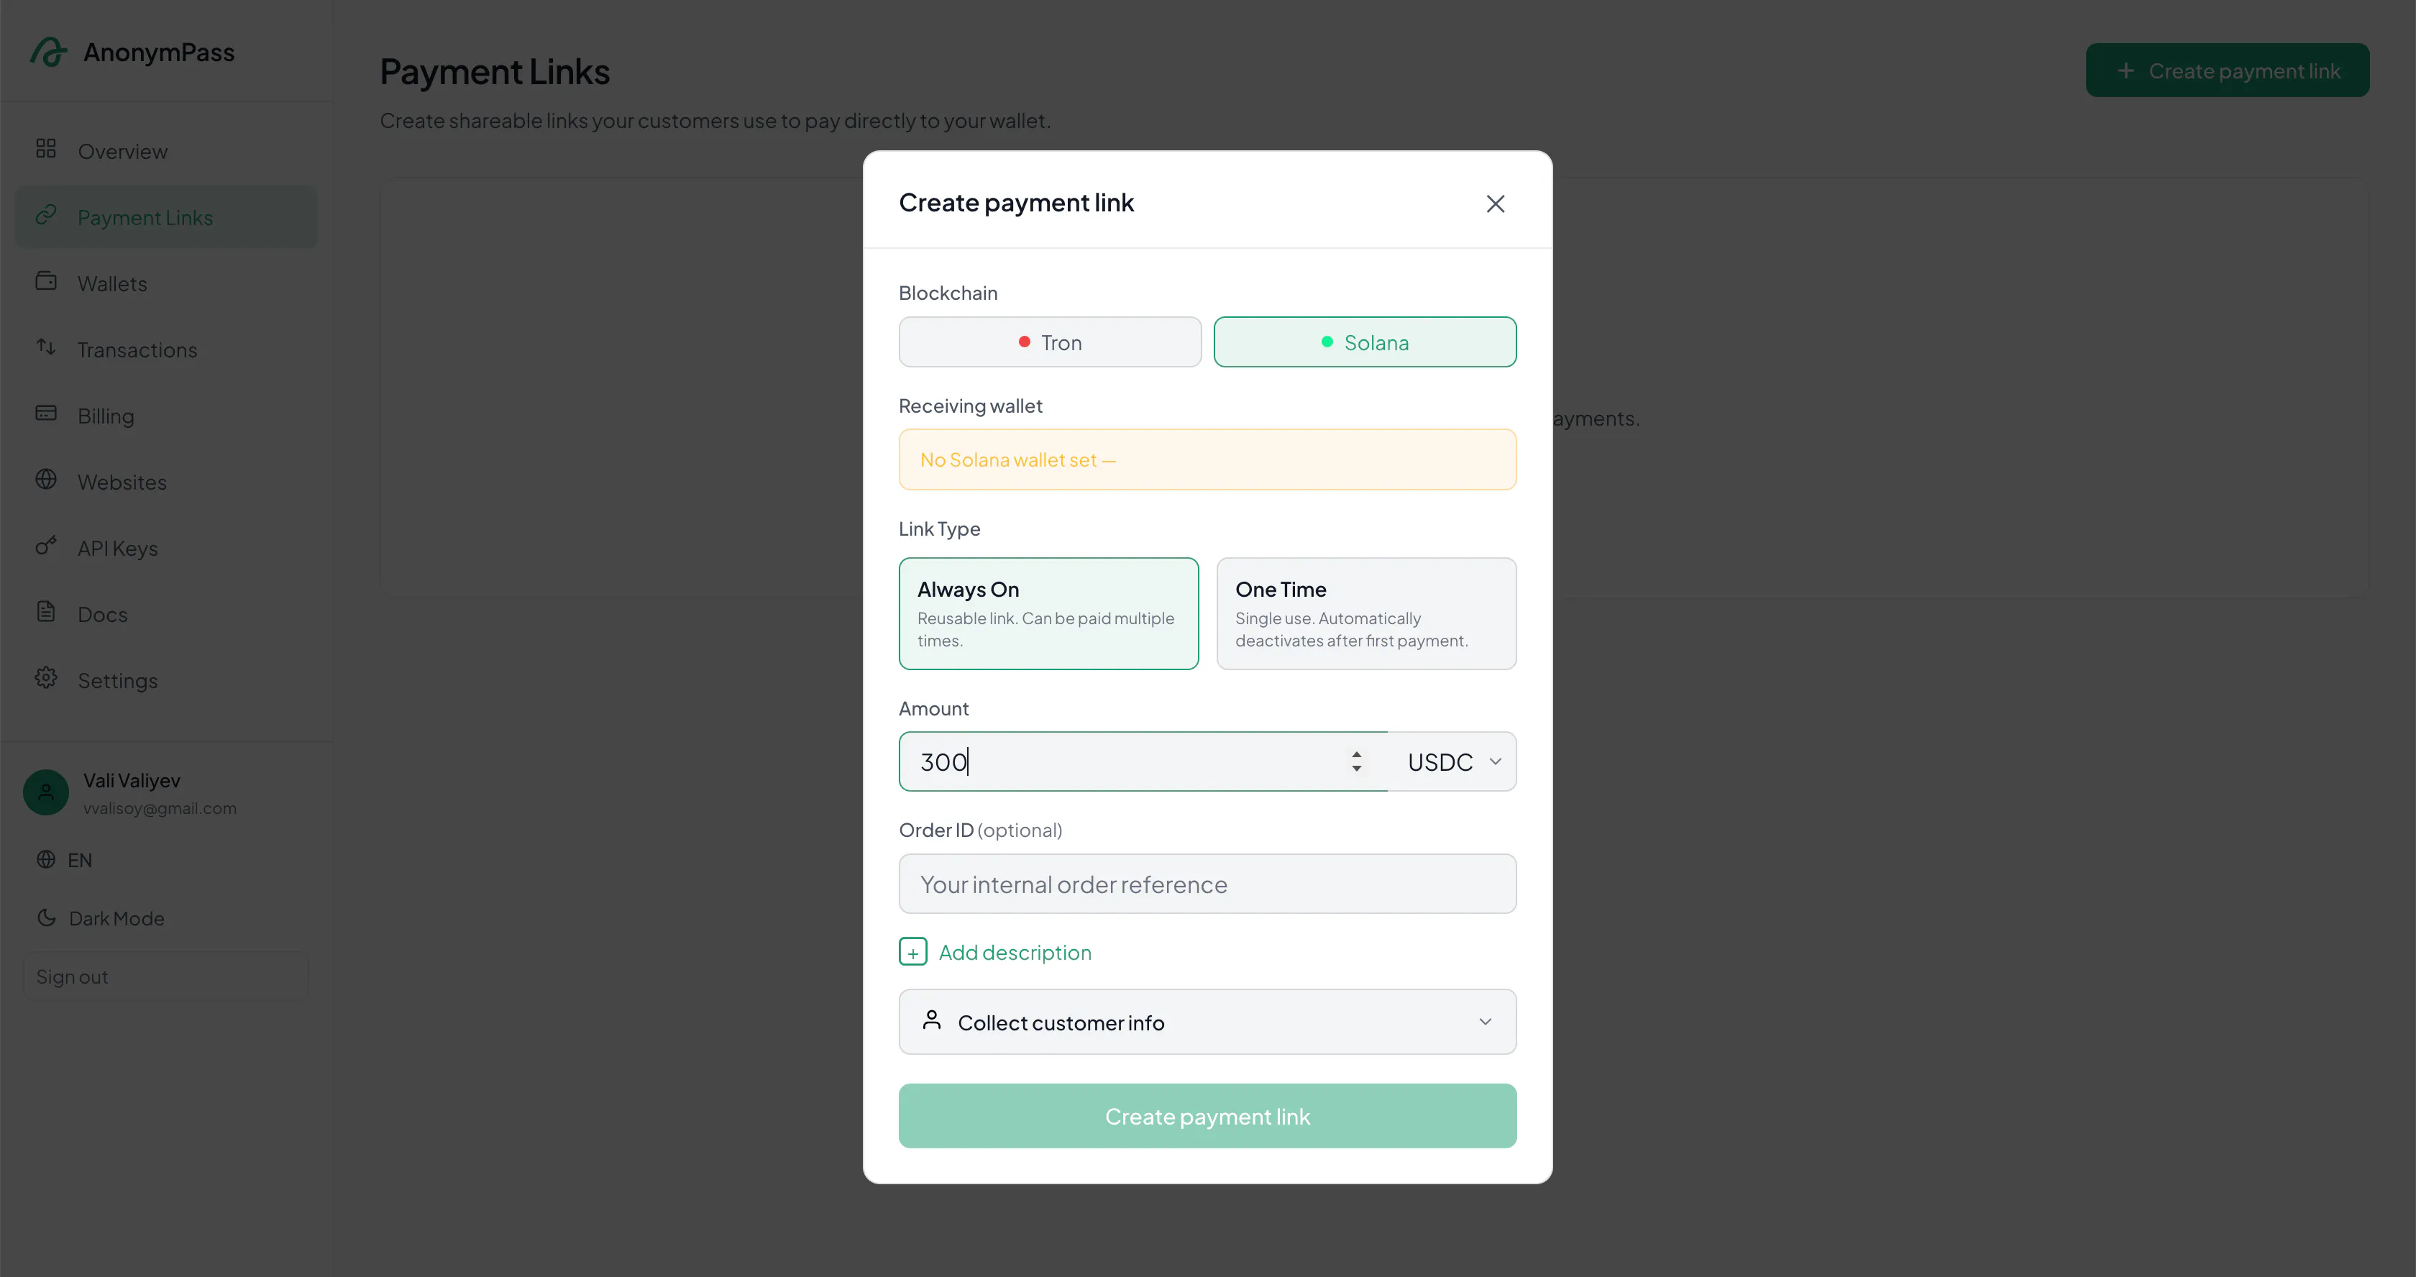Open API Keys page

coord(166,548)
